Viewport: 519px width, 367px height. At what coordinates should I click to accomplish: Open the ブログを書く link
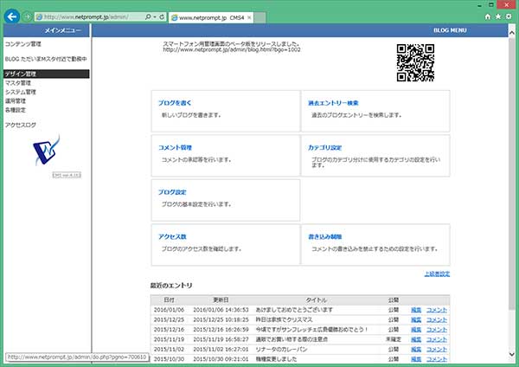tap(173, 103)
